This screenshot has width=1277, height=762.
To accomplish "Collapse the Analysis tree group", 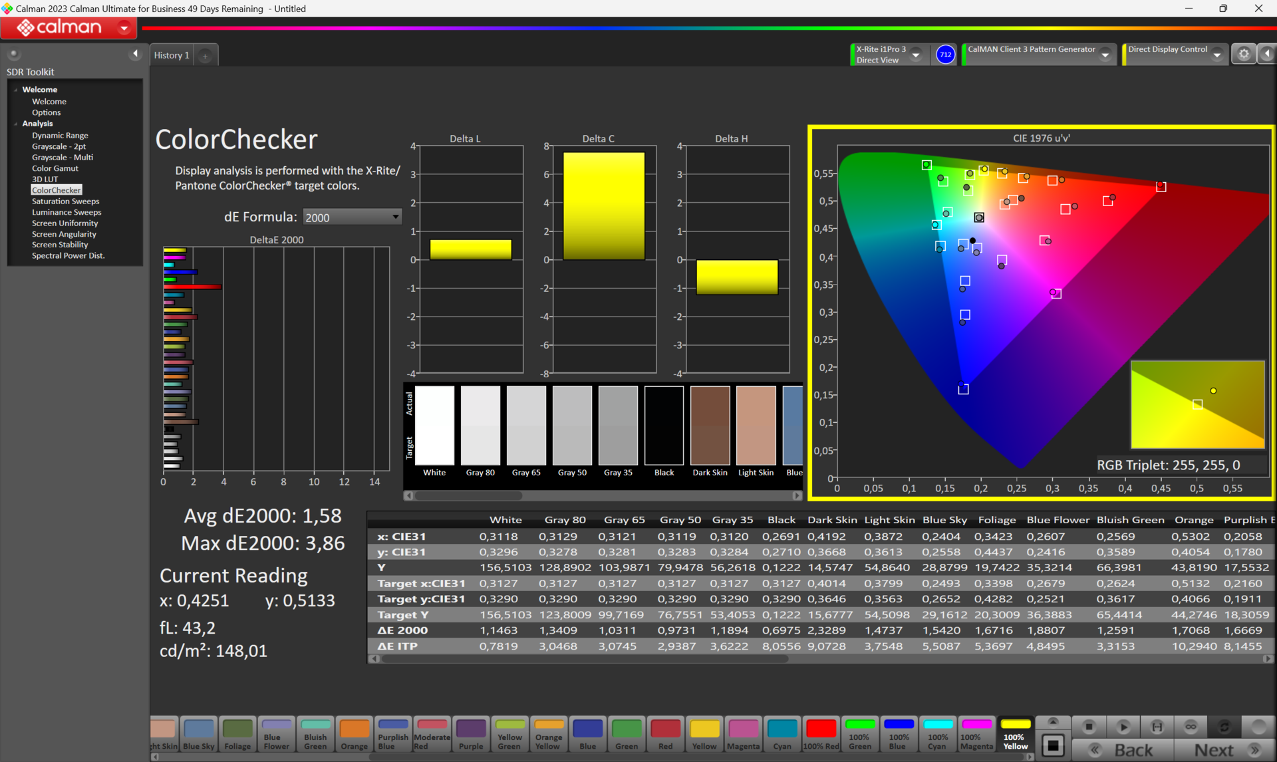I will [16, 124].
